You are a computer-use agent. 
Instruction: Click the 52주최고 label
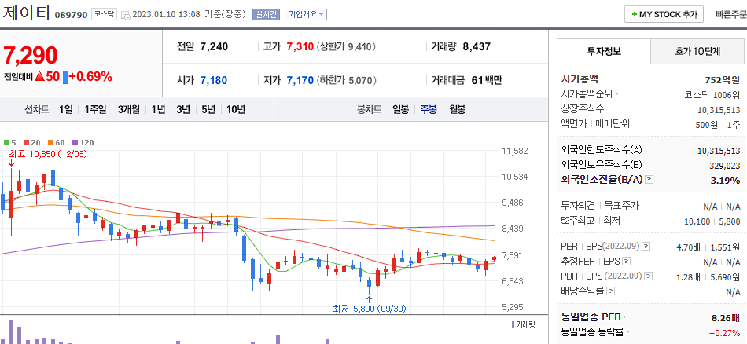pos(578,221)
